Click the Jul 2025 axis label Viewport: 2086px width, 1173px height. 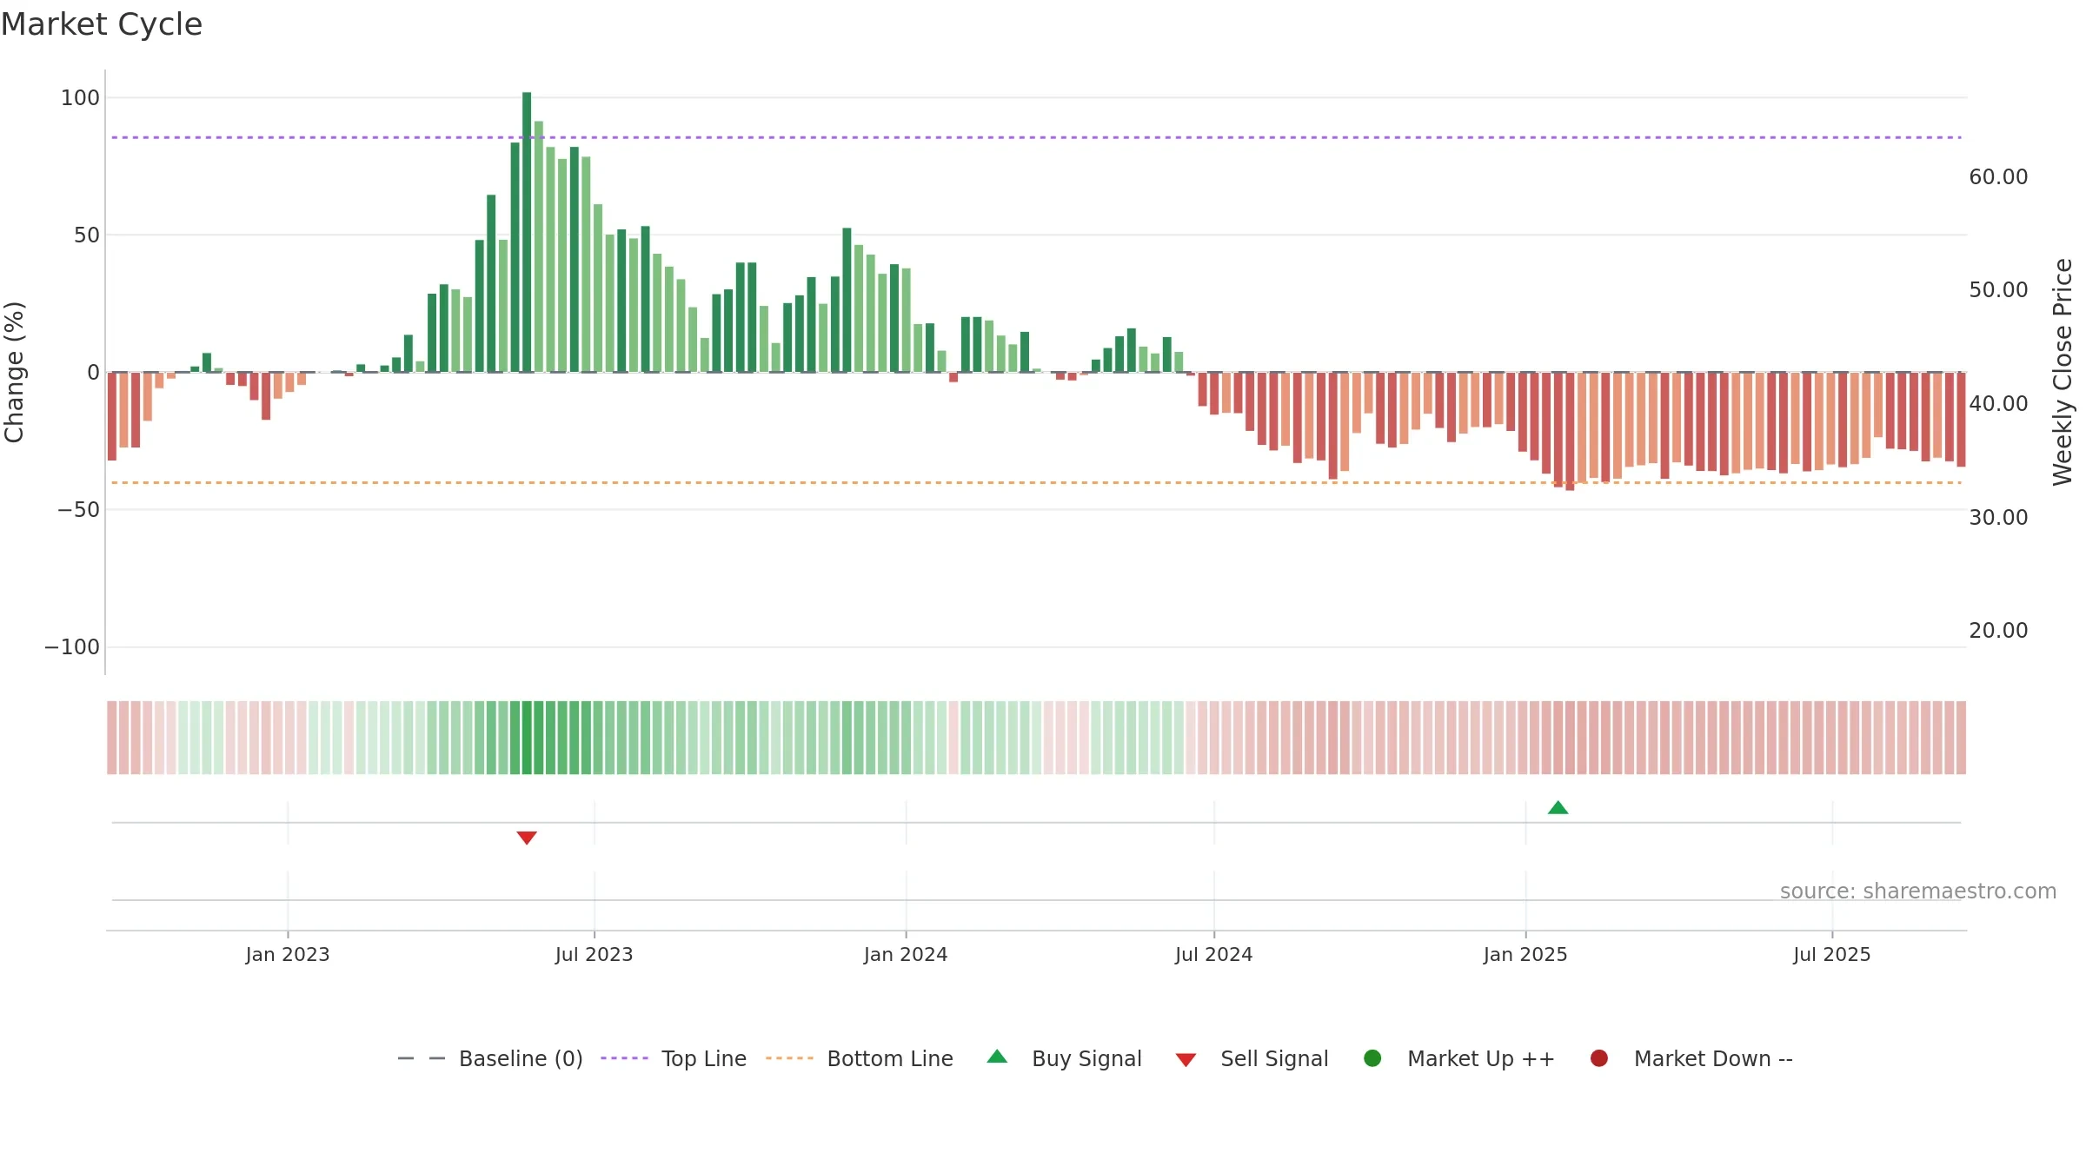(x=1832, y=955)
